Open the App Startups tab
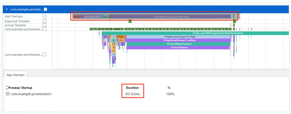 16,75
